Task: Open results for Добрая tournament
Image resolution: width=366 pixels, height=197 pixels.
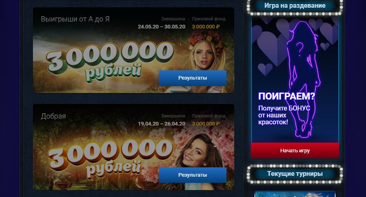Action: (x=193, y=175)
